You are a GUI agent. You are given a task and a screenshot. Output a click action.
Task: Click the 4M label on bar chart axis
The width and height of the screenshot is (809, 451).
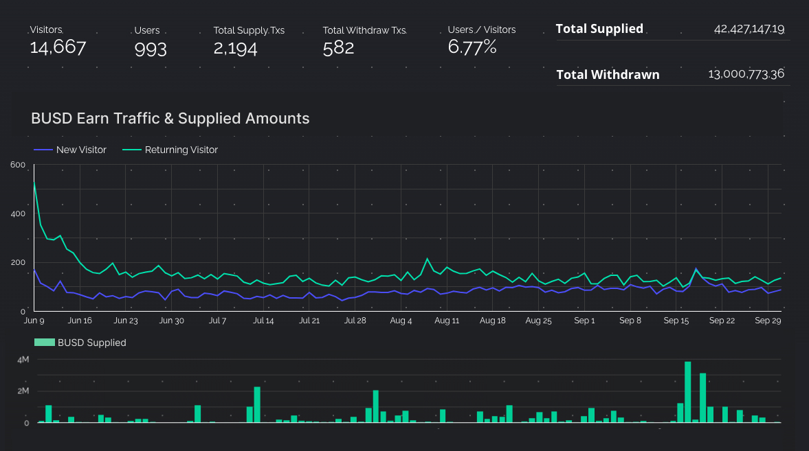point(23,360)
